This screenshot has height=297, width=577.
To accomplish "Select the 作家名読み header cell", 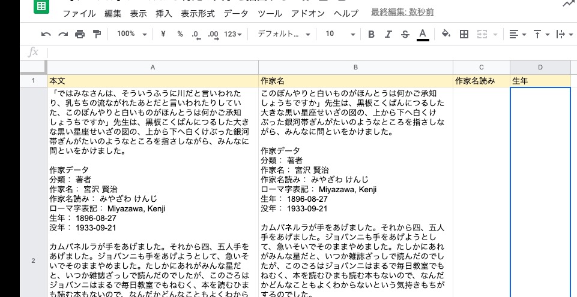I will pos(482,81).
